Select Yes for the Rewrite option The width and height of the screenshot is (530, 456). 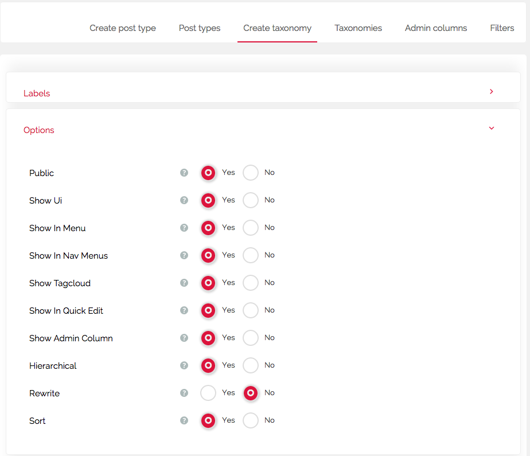tap(208, 393)
